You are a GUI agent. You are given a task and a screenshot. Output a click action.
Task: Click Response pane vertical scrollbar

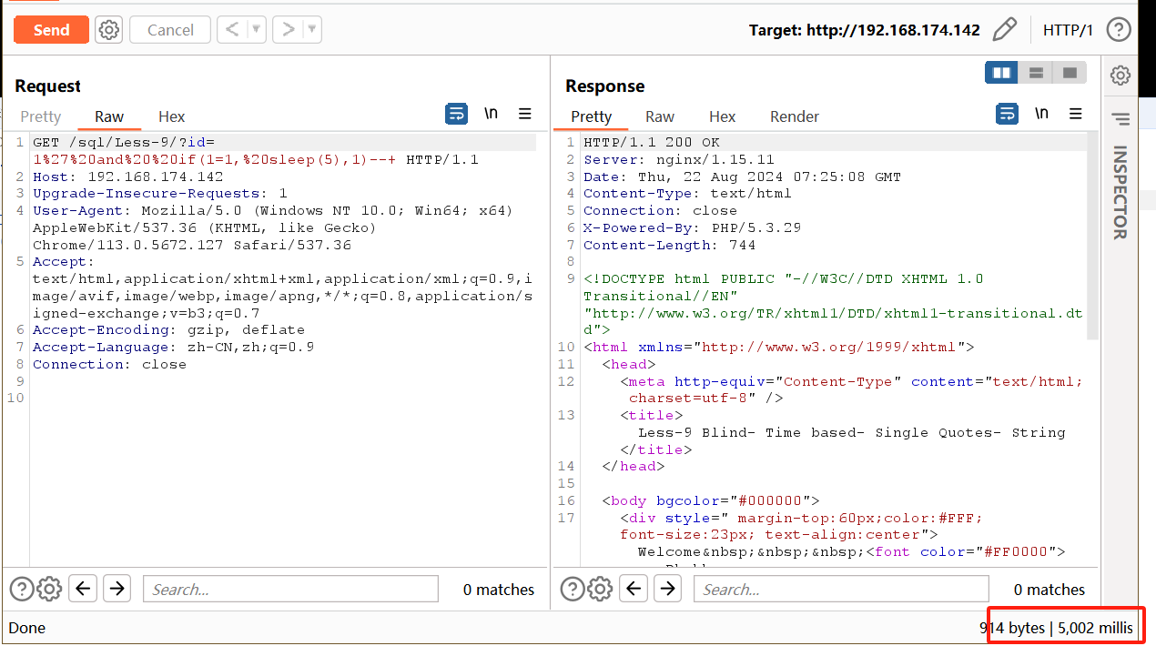pos(1093,237)
